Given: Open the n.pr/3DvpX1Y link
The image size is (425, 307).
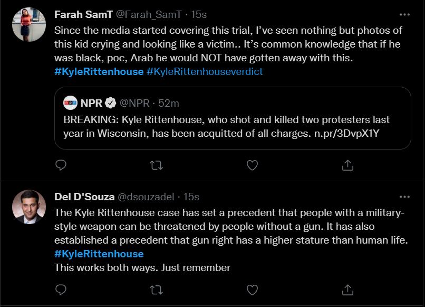Looking at the screenshot, I should (x=343, y=134).
